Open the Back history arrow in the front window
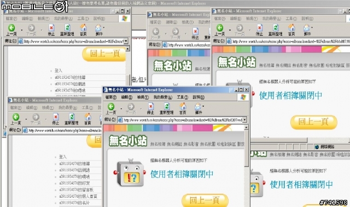Image resolution: width=350 pixels, height=207 pixels. [121, 108]
